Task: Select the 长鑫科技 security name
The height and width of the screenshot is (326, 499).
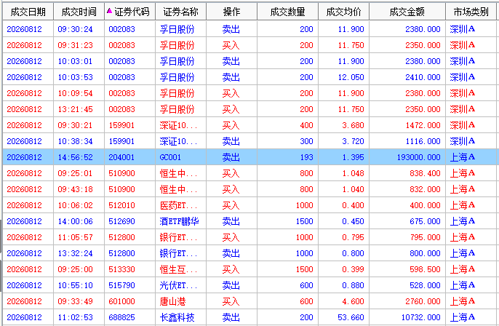Action: [x=177, y=317]
